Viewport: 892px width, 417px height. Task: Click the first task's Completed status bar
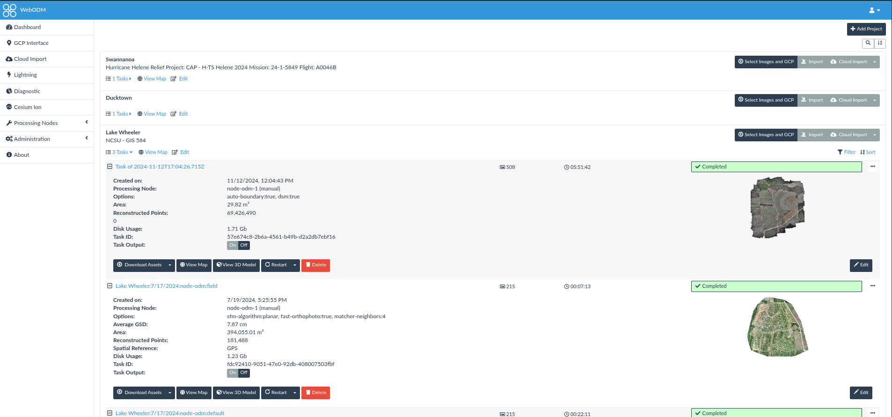[776, 167]
